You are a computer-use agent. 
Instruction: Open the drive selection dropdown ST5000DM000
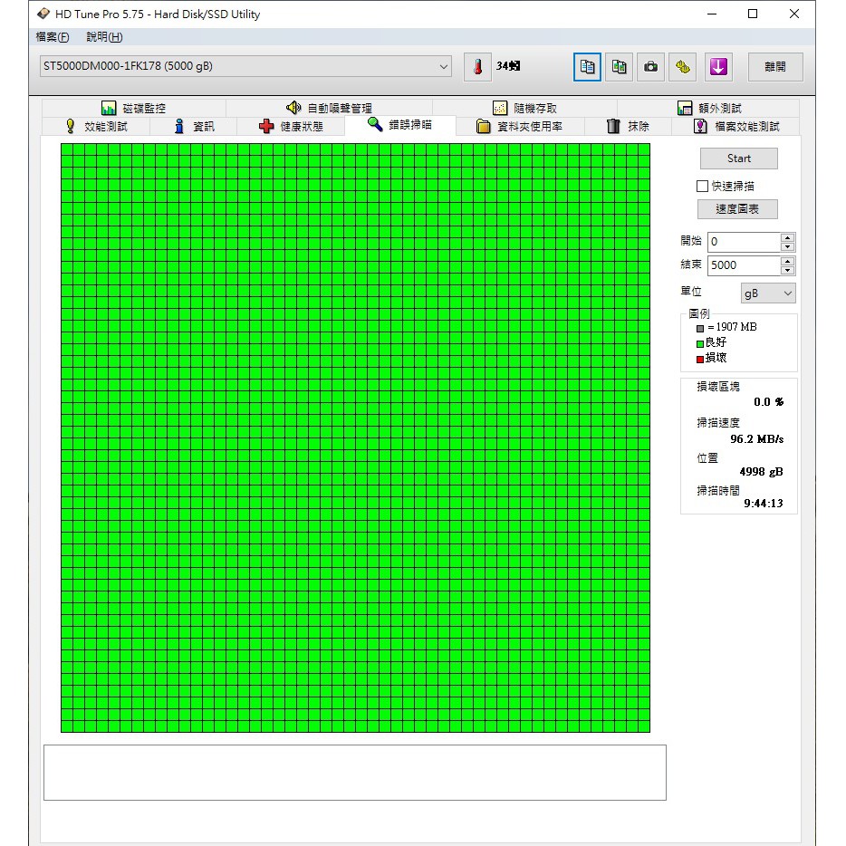(245, 67)
